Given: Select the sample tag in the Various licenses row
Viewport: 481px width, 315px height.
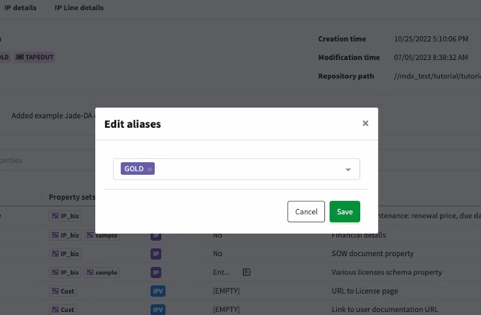Looking at the screenshot, I should click(102, 272).
